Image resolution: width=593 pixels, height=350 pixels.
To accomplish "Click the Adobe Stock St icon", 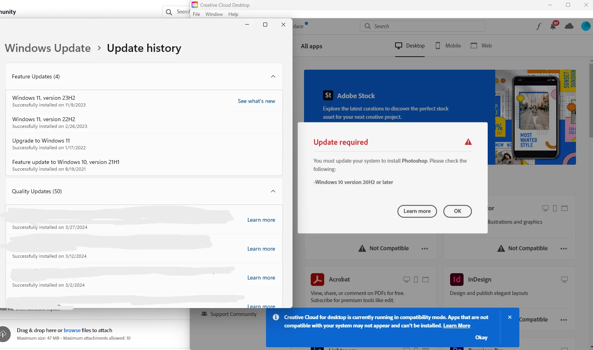I will click(x=328, y=95).
